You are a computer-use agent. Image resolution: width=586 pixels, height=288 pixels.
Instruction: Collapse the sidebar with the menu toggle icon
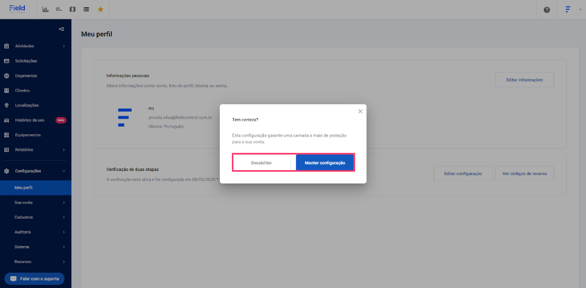click(61, 29)
